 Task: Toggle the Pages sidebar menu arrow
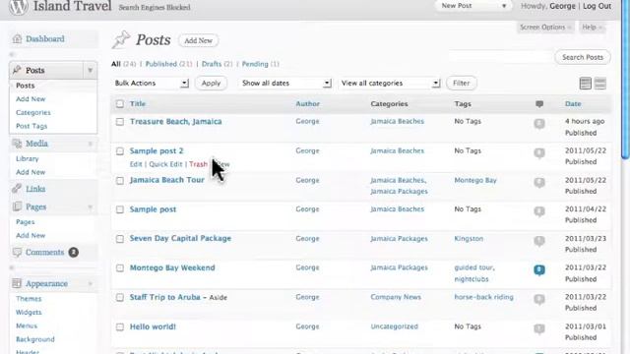pos(90,207)
